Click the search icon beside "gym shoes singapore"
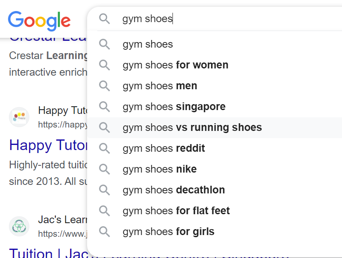The width and height of the screenshot is (342, 258). 104,107
